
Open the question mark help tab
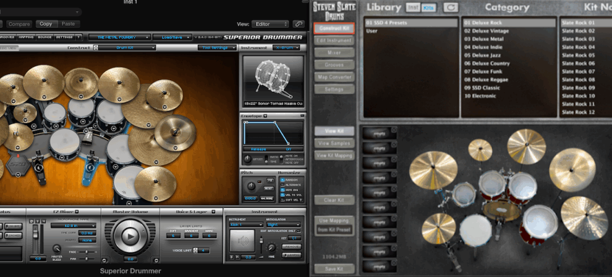pos(79,37)
